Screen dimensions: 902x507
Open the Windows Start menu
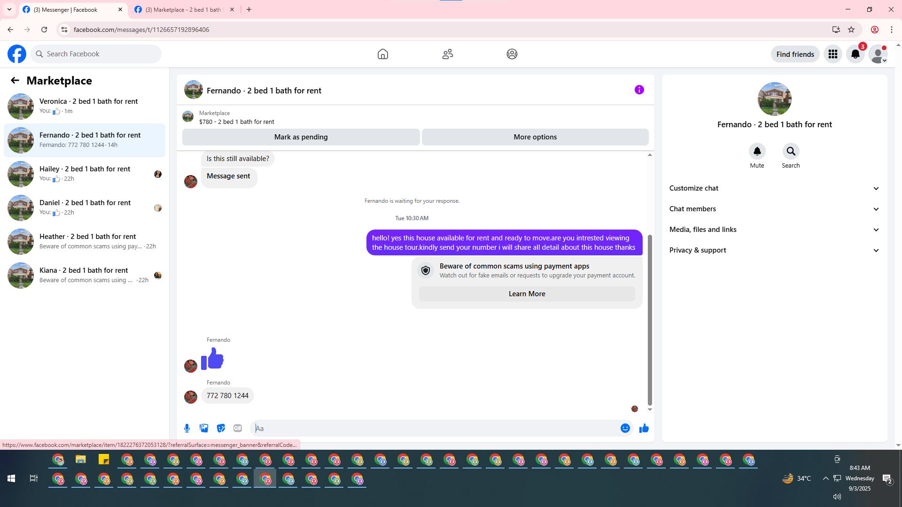pyautogui.click(x=11, y=478)
